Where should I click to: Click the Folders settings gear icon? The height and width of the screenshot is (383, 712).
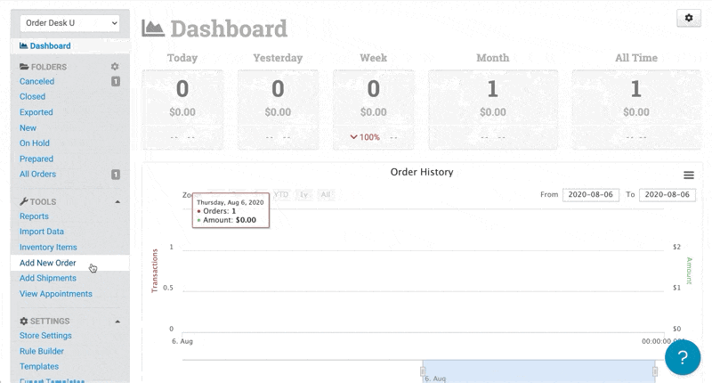114,67
